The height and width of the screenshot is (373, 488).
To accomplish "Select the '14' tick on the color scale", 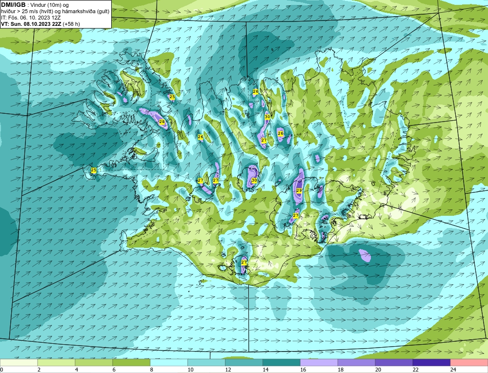I will click(x=265, y=370).
